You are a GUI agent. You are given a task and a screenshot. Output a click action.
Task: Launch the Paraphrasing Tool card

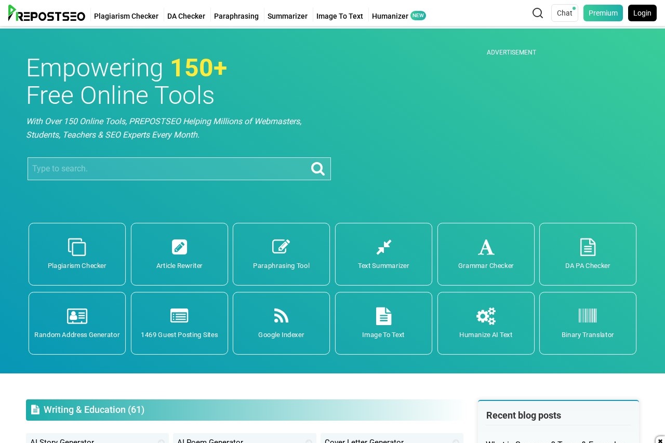pyautogui.click(x=281, y=254)
